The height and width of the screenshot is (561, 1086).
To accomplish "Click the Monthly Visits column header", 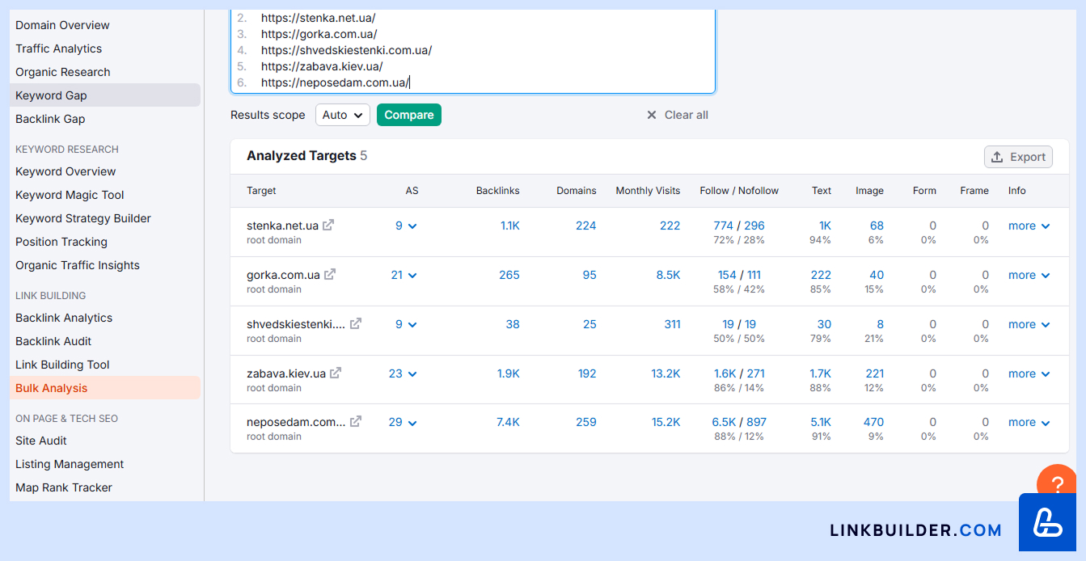I will 648,191.
